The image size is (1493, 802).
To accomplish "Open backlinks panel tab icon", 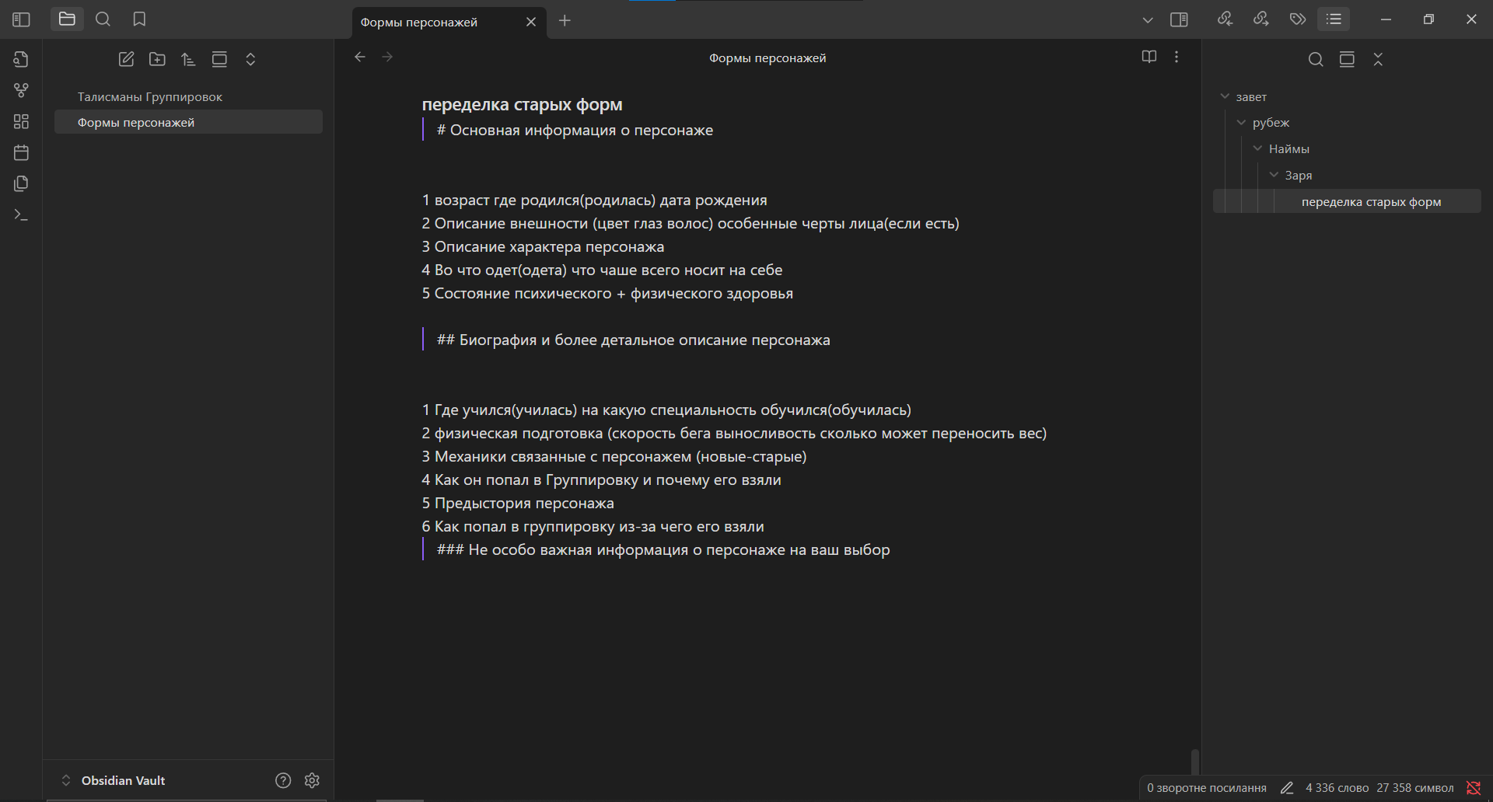I will (x=1225, y=19).
